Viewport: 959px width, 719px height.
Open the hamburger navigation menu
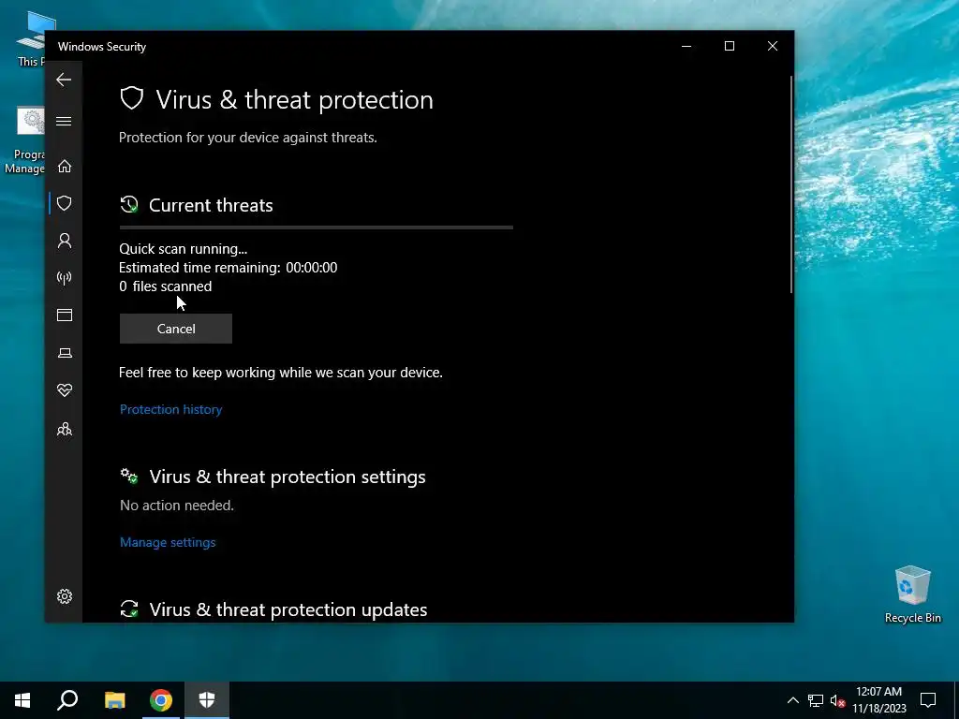point(64,121)
